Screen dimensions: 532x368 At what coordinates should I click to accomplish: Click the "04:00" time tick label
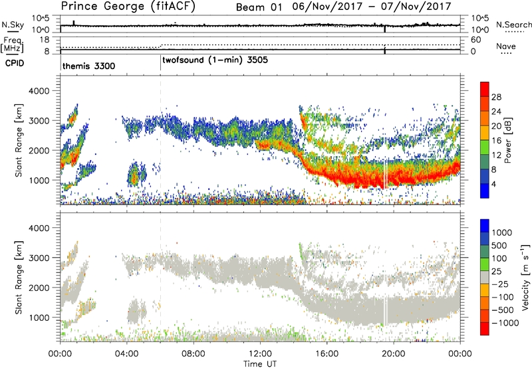point(126,354)
